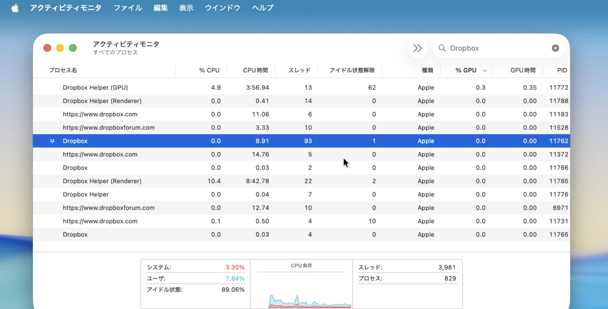The width and height of the screenshot is (608, 309).
Task: Select the Dropbox Helper (GPU) process row
Action: [190, 87]
